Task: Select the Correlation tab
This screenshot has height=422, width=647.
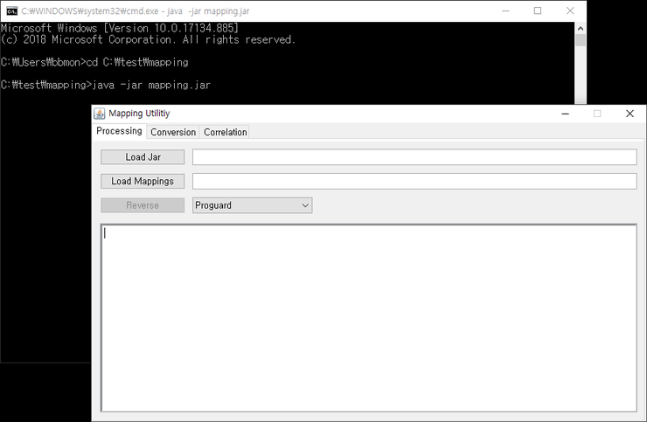Action: click(226, 132)
